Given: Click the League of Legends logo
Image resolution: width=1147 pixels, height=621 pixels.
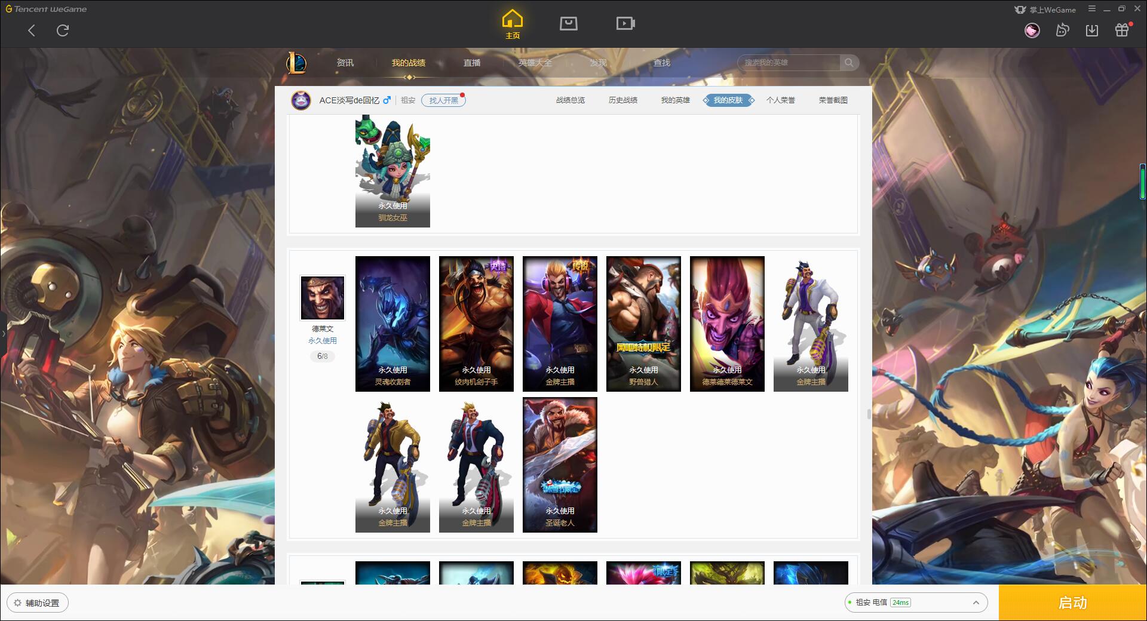Looking at the screenshot, I should [296, 63].
